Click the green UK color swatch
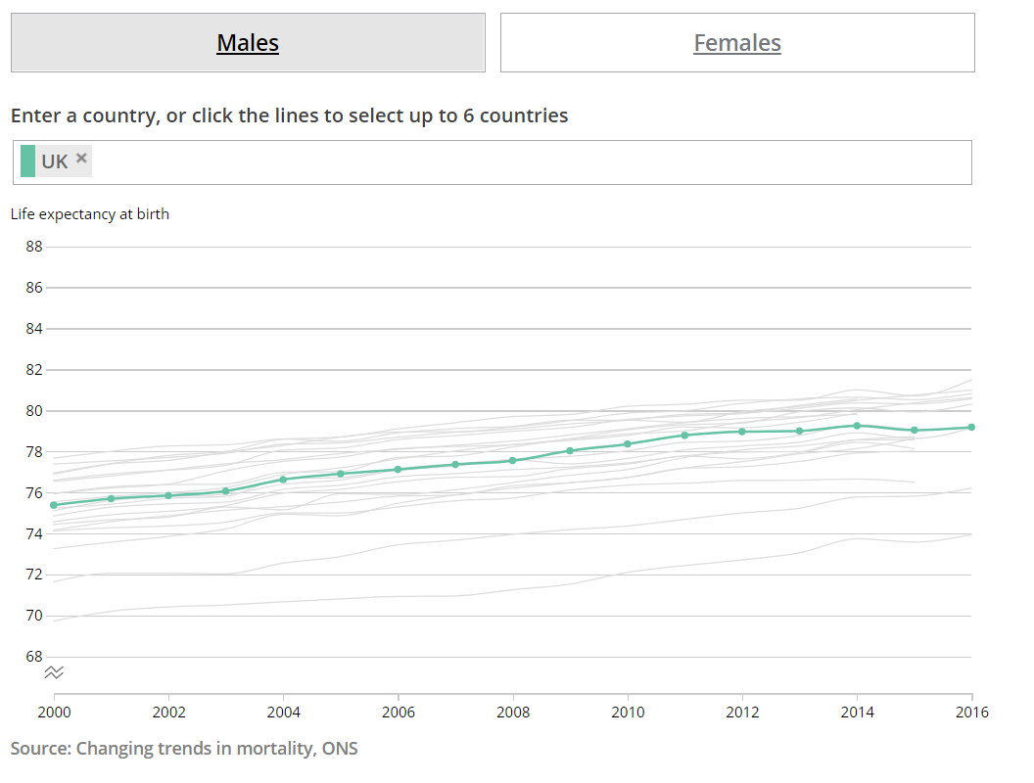 pos(27,161)
